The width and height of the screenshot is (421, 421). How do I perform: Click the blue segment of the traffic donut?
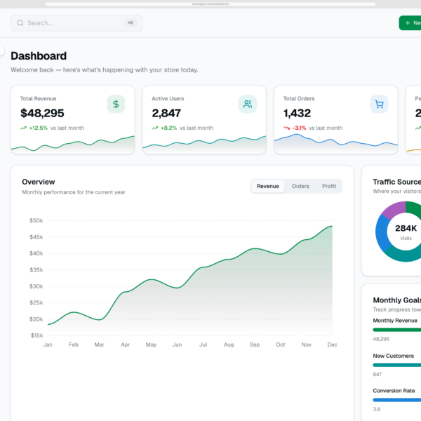(x=382, y=233)
